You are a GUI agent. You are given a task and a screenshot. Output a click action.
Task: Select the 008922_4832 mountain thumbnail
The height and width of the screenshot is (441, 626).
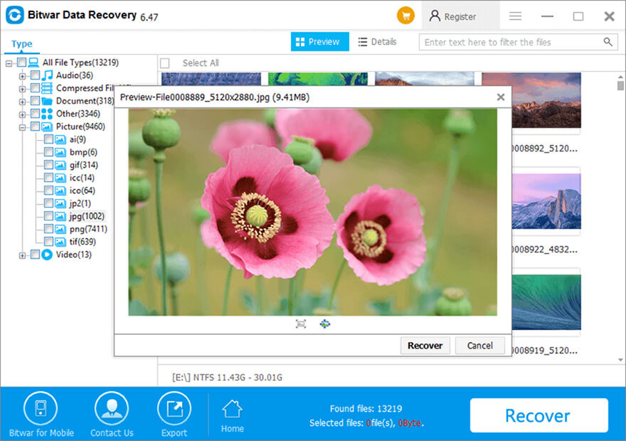pyautogui.click(x=546, y=201)
